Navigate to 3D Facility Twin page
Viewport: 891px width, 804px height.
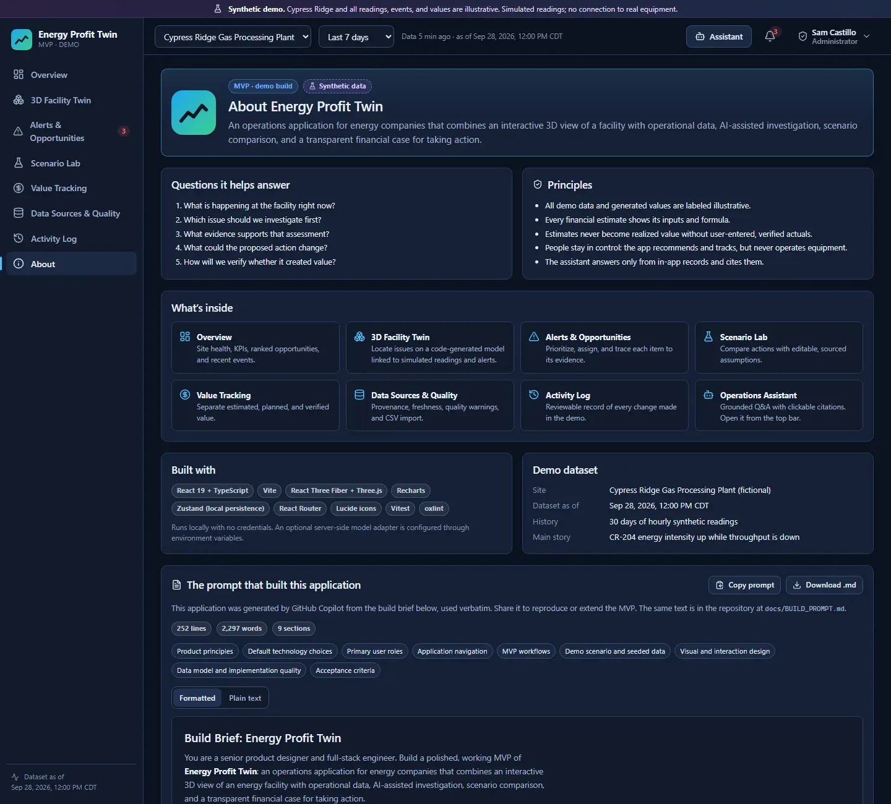click(71, 100)
